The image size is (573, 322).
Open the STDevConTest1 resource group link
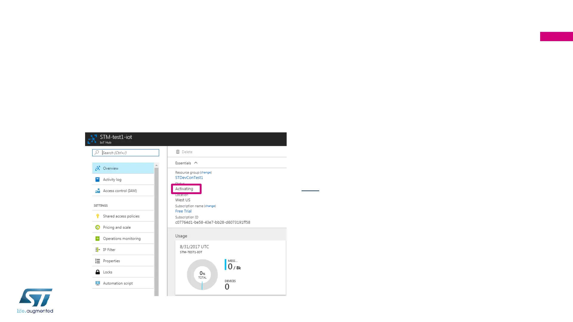point(189,178)
